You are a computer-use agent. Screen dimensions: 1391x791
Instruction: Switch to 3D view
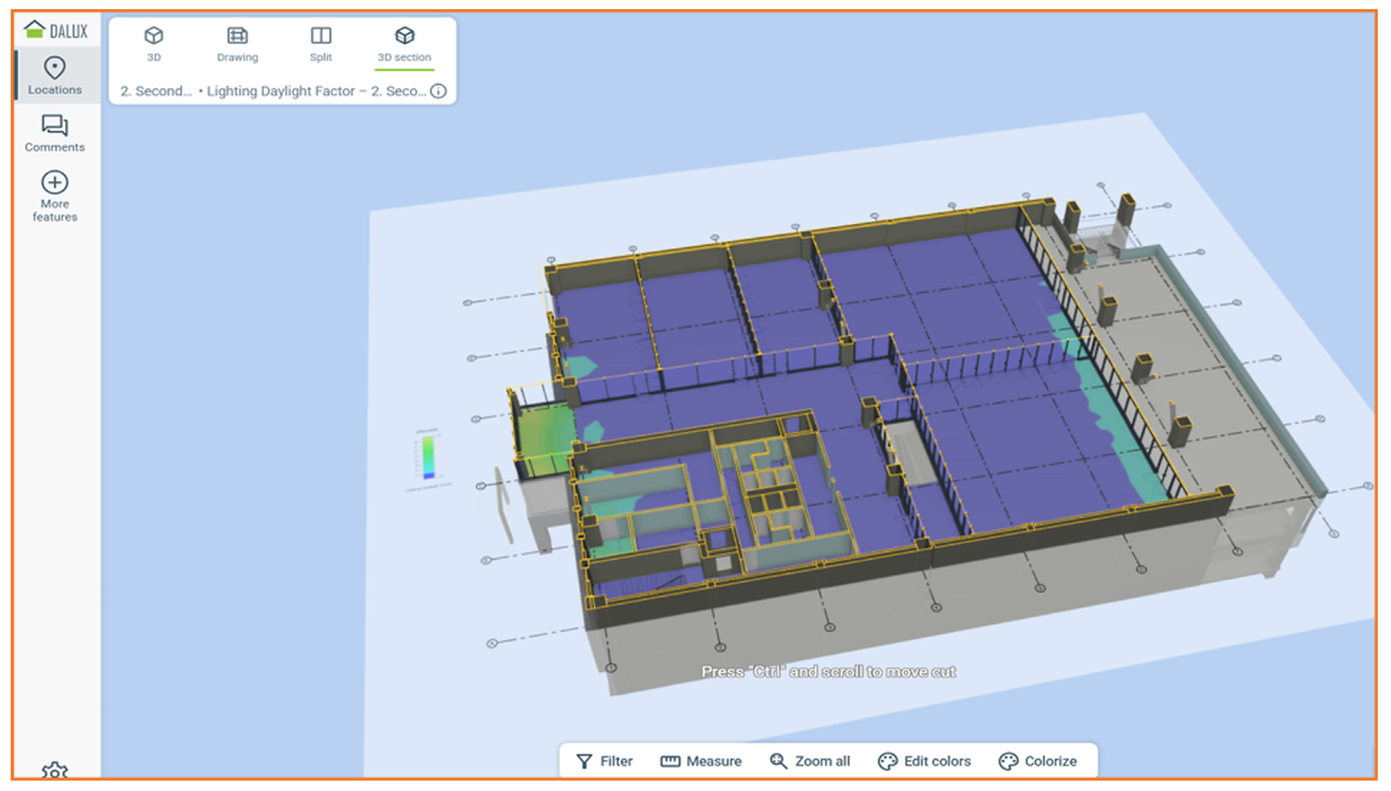[x=154, y=44]
